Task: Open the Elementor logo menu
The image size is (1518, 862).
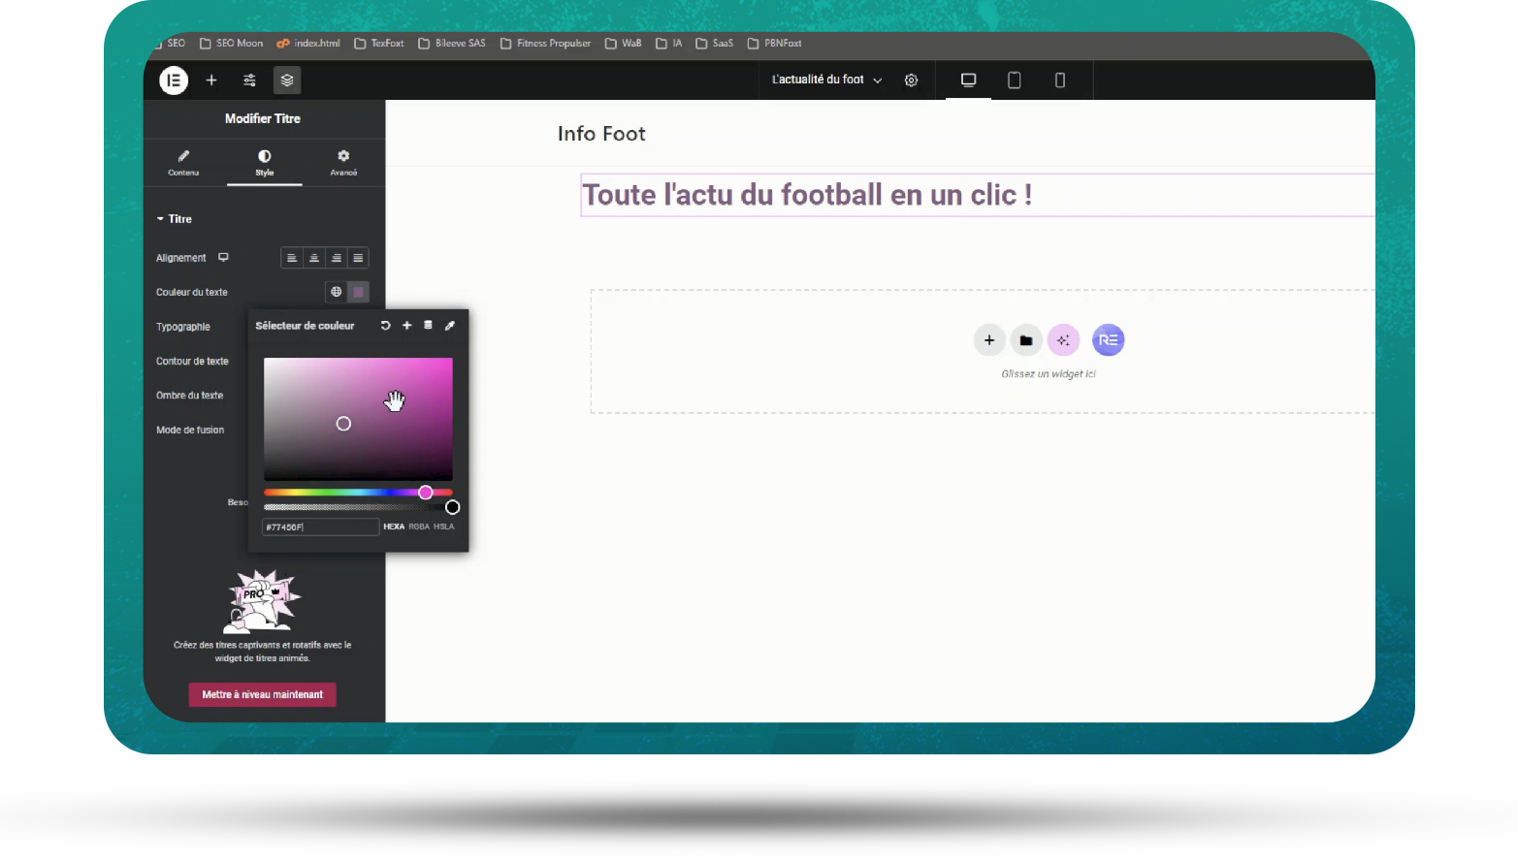Action: pos(174,80)
